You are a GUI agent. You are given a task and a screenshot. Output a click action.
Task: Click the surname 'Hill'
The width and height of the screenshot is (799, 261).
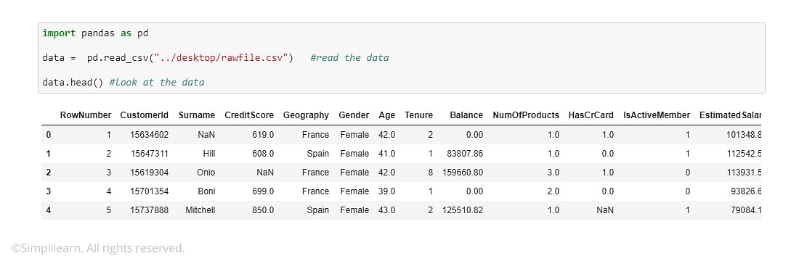click(208, 154)
